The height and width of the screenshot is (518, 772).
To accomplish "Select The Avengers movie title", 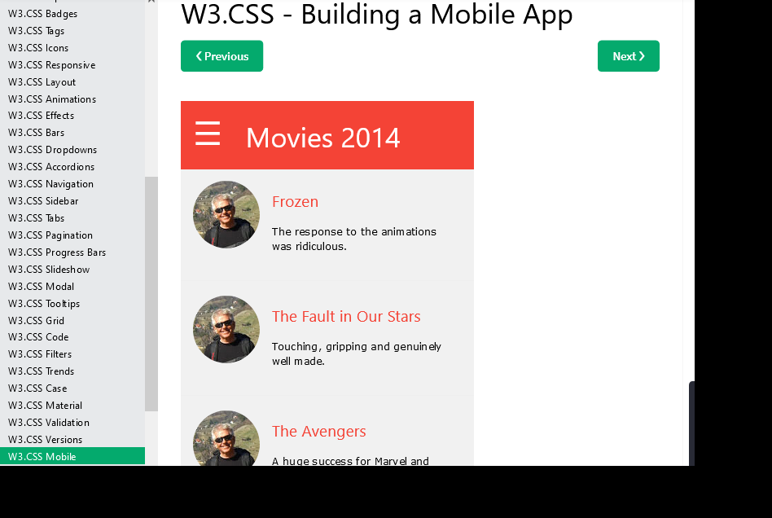I will 318,432.
